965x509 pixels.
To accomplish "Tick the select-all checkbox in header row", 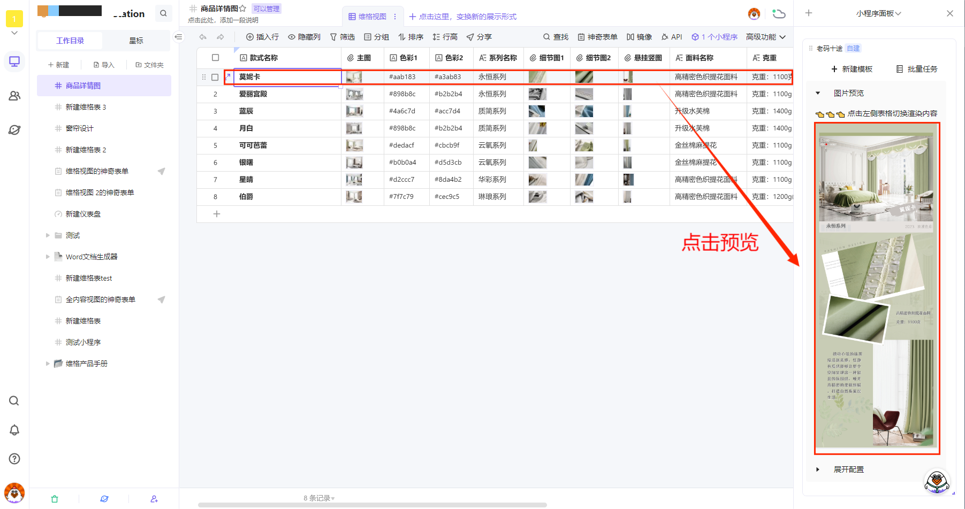I will coord(215,58).
